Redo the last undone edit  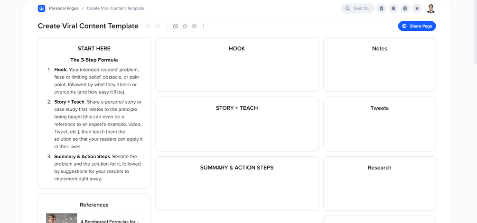point(158,26)
